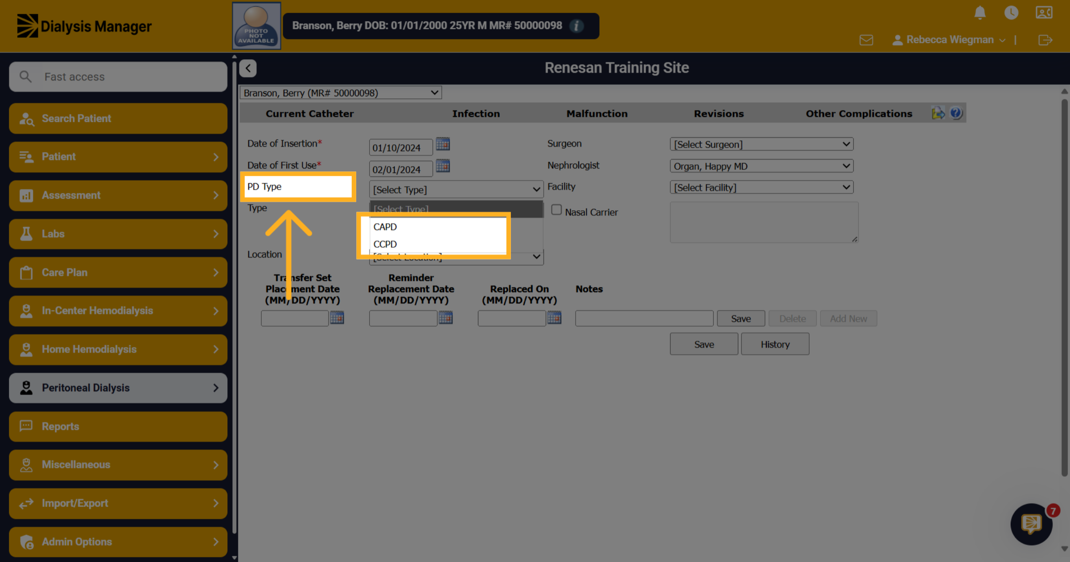
Task: Choose CAPD from PD Type list
Action: (x=385, y=227)
